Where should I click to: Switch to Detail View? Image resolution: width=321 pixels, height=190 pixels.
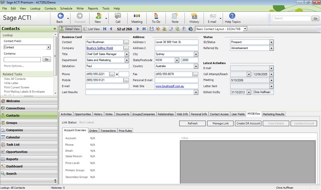click(x=70, y=29)
